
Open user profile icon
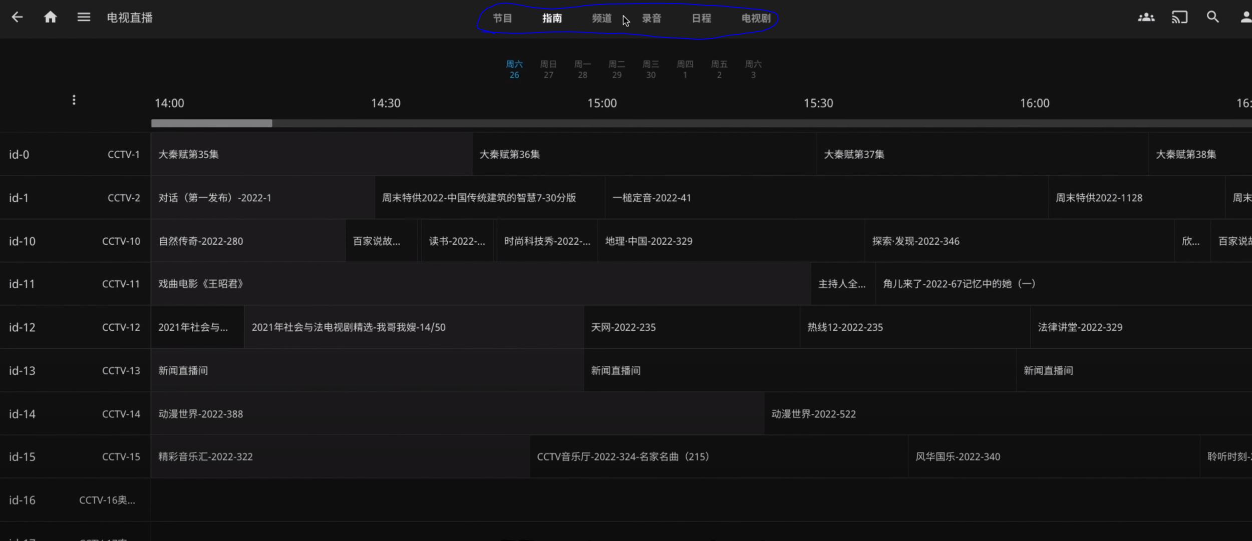(x=1245, y=18)
